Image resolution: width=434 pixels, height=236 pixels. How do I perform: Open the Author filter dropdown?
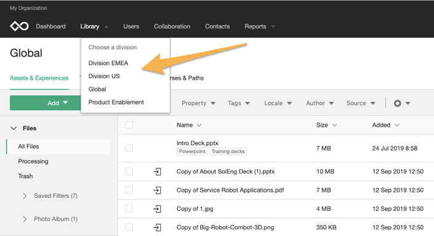tap(319, 103)
